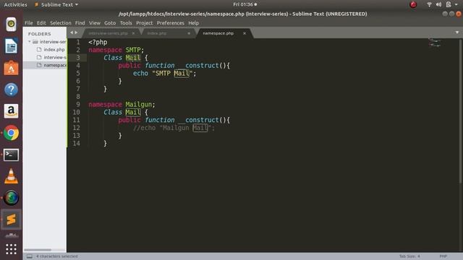Open the Tools menu
This screenshot has height=260, width=463.
126,23
